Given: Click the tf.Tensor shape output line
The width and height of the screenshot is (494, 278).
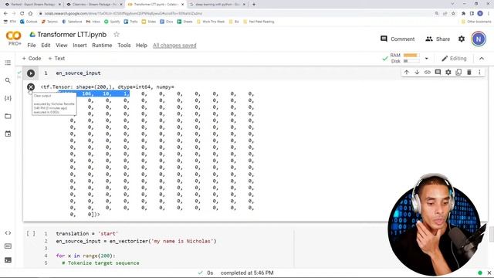Looking at the screenshot, I should point(107,87).
